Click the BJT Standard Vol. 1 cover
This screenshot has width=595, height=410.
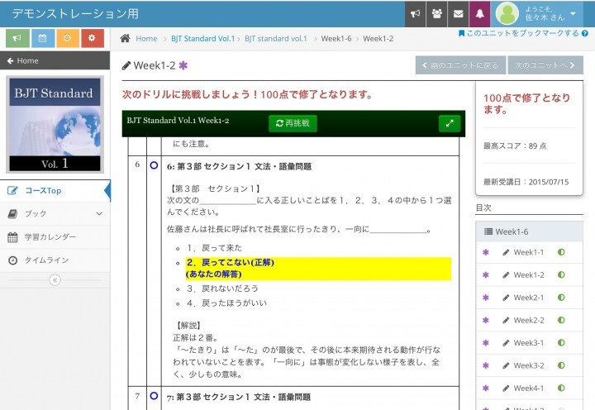click(x=55, y=125)
